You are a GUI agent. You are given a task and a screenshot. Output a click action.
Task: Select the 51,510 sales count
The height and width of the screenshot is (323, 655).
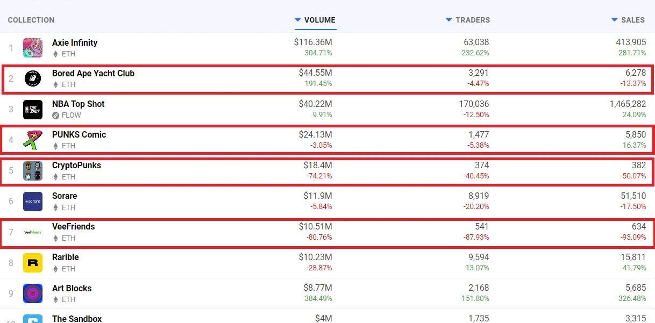633,196
